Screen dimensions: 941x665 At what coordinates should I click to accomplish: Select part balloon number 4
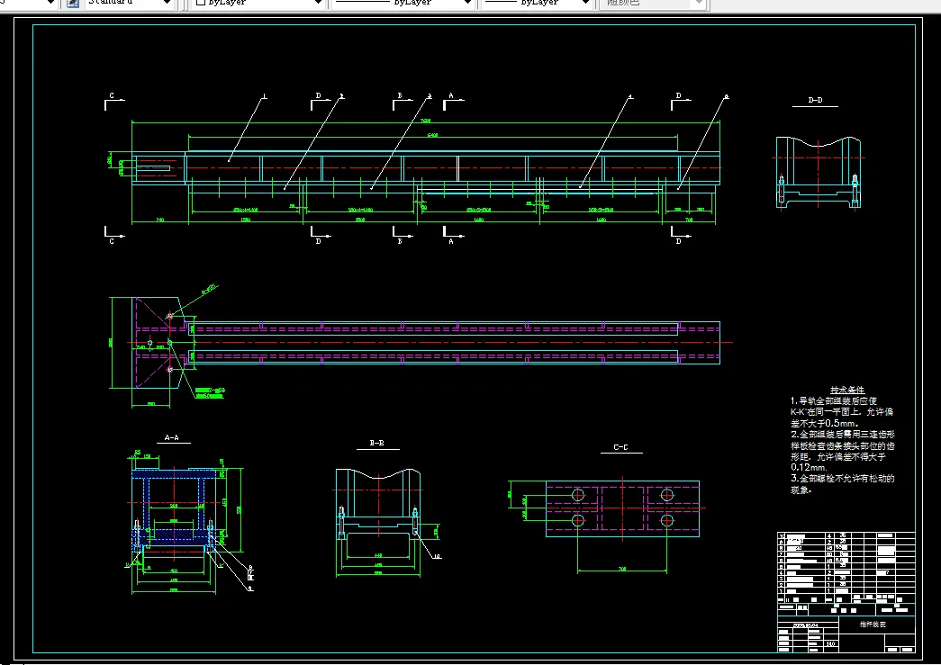(x=630, y=96)
